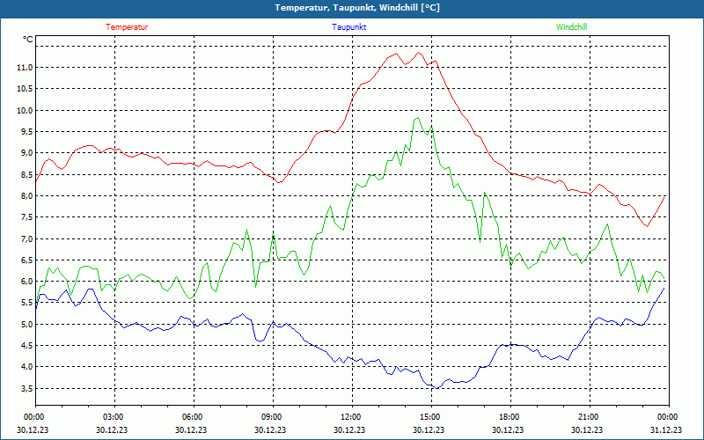This screenshot has width=704, height=440.
Task: Click the 5,0 y-axis value
Action: (x=26, y=324)
